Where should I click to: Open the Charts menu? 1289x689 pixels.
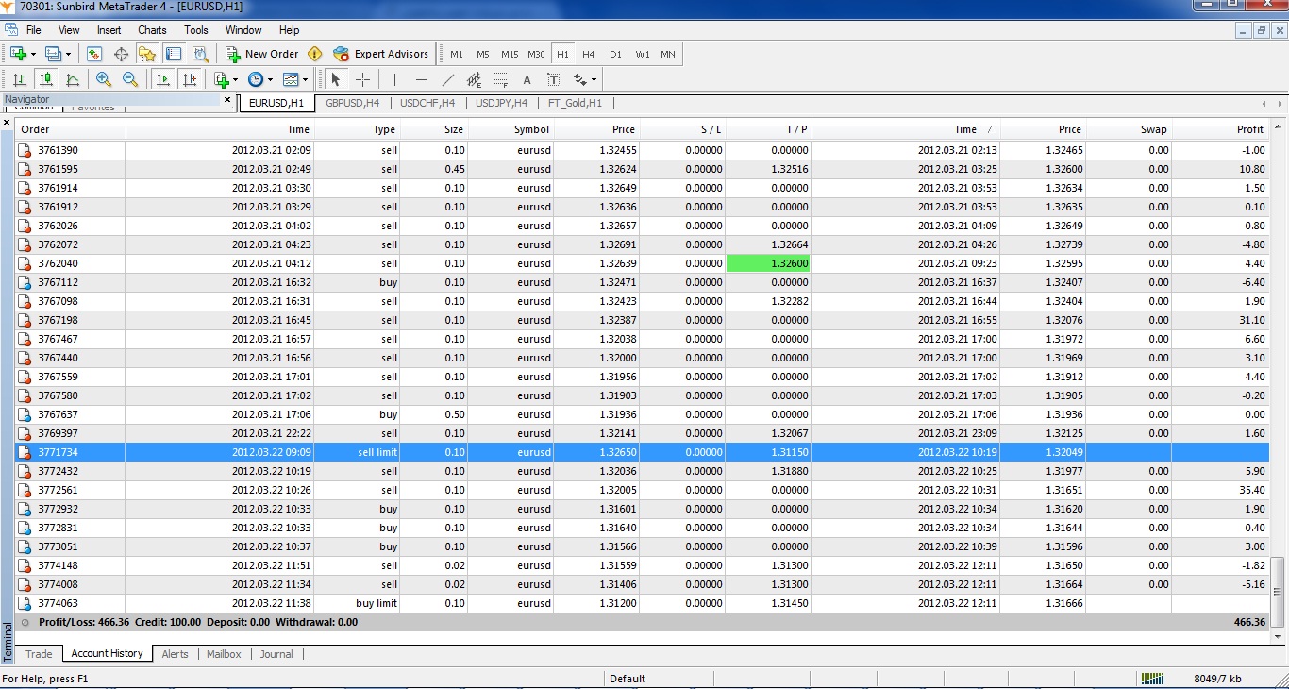pyautogui.click(x=152, y=30)
